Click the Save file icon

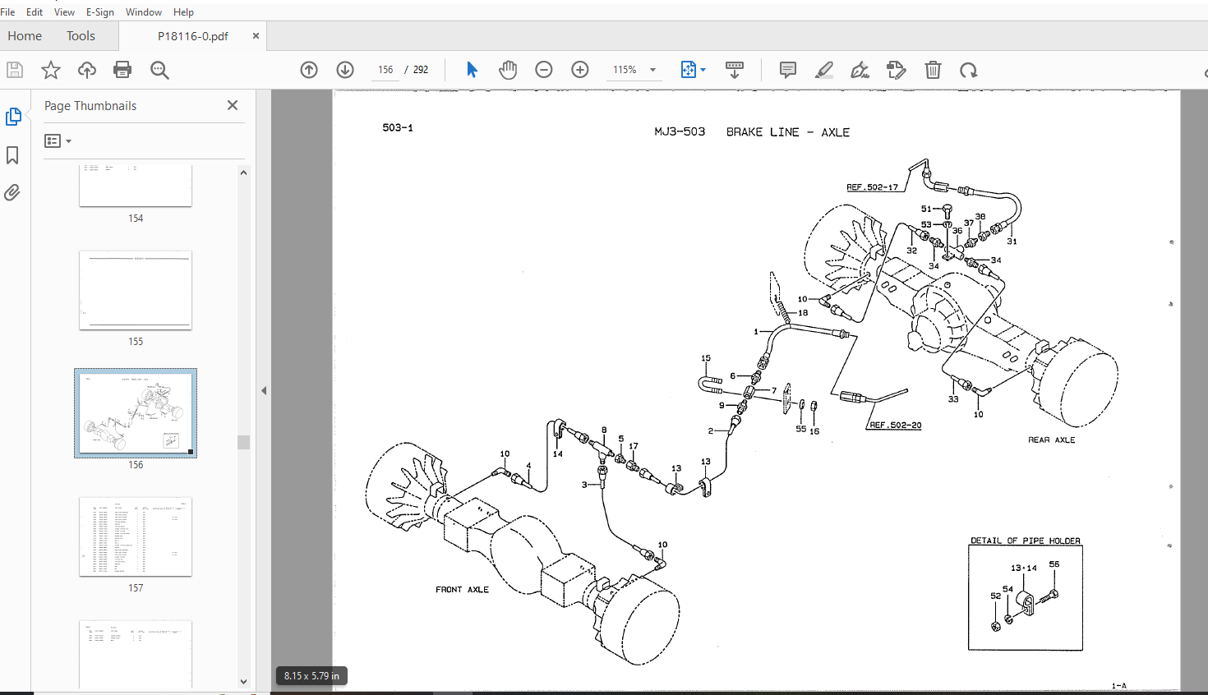tap(15, 70)
